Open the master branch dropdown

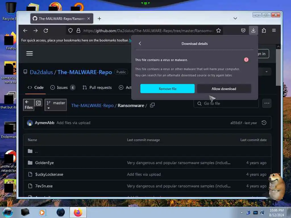pos(56,105)
